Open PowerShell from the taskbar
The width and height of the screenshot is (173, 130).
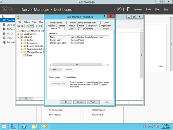(x=24, y=127)
